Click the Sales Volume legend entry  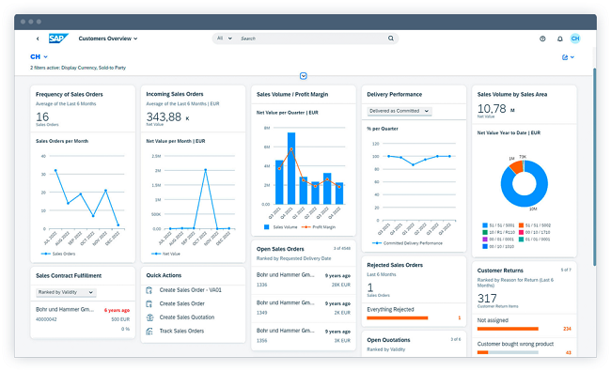[x=280, y=227]
